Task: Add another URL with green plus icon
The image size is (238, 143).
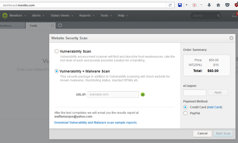Action: [x=143, y=94]
